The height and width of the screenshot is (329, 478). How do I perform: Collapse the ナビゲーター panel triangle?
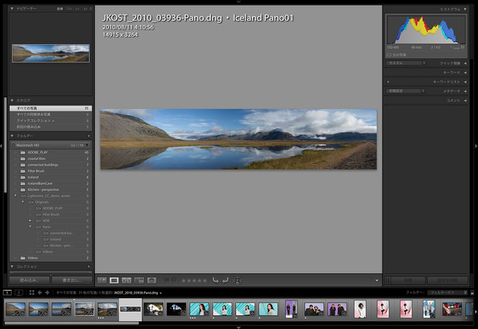12,9
